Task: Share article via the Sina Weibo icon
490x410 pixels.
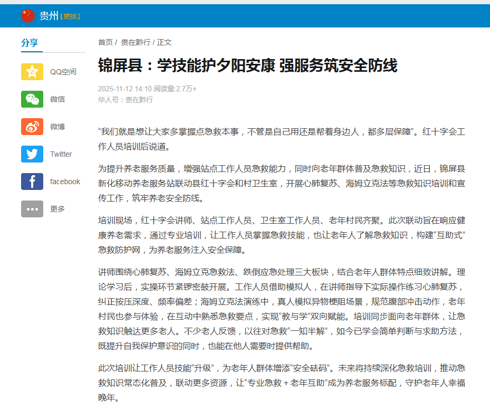Action: click(32, 127)
